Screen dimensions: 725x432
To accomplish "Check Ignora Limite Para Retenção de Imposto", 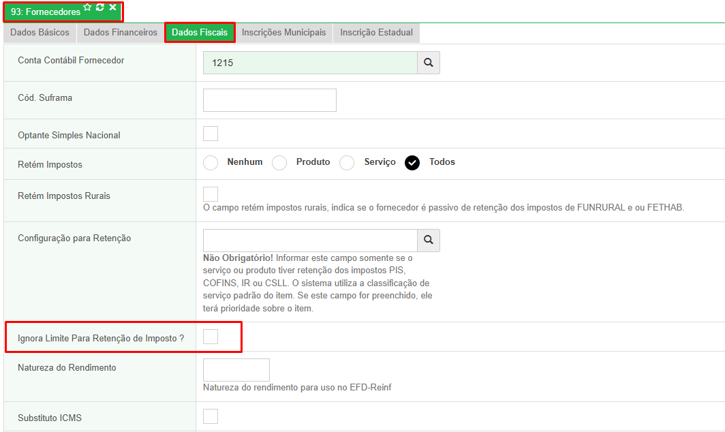I will point(211,337).
